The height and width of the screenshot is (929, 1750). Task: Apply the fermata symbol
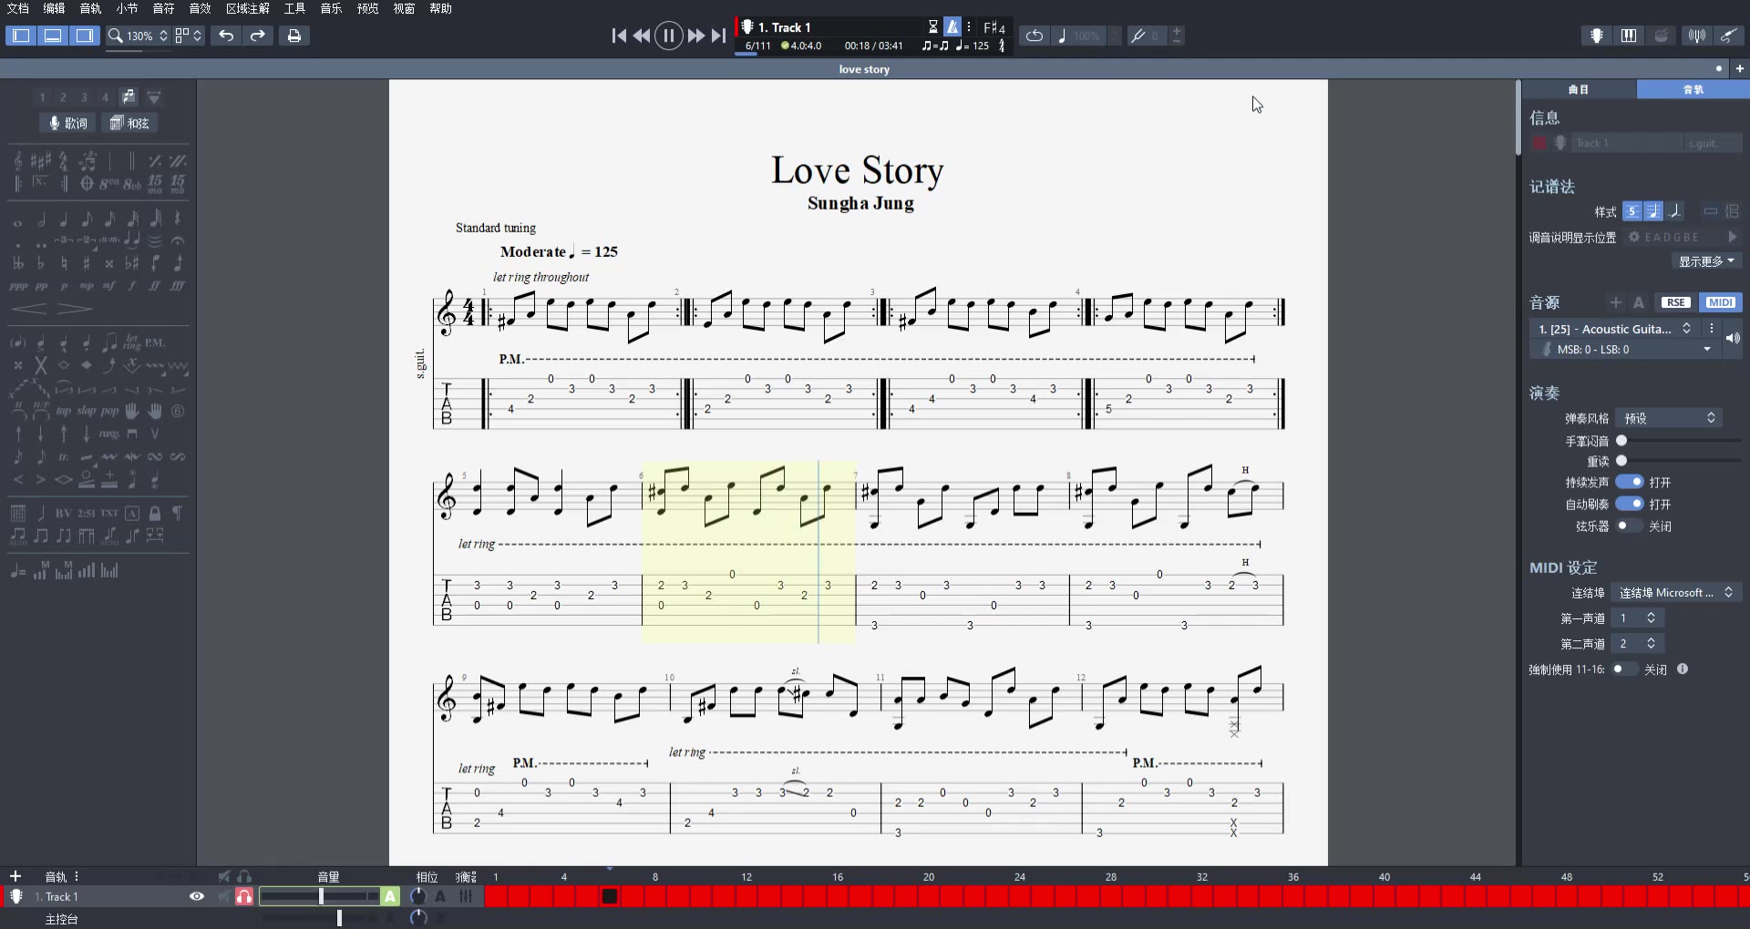tap(178, 241)
